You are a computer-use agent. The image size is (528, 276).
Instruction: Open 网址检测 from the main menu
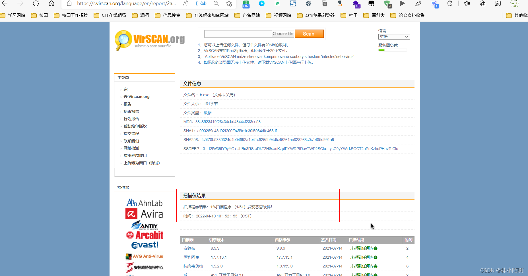click(131, 148)
